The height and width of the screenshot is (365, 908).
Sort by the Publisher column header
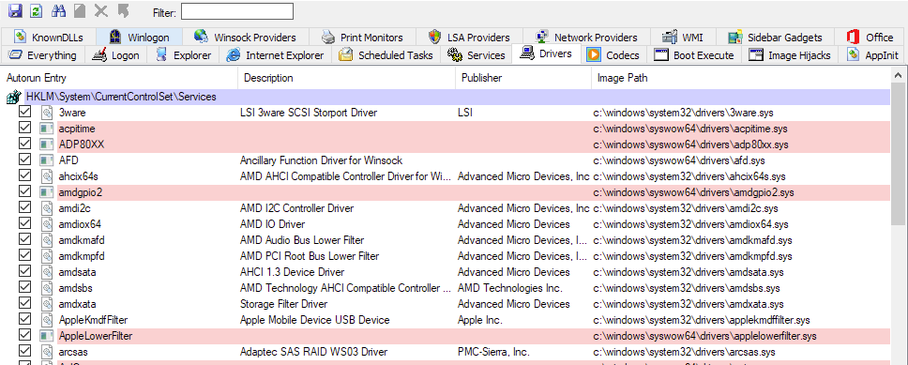click(523, 78)
